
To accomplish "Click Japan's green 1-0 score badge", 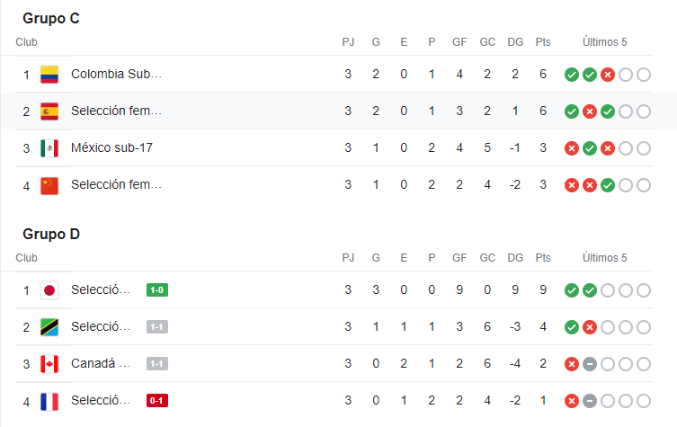I will point(157,289).
